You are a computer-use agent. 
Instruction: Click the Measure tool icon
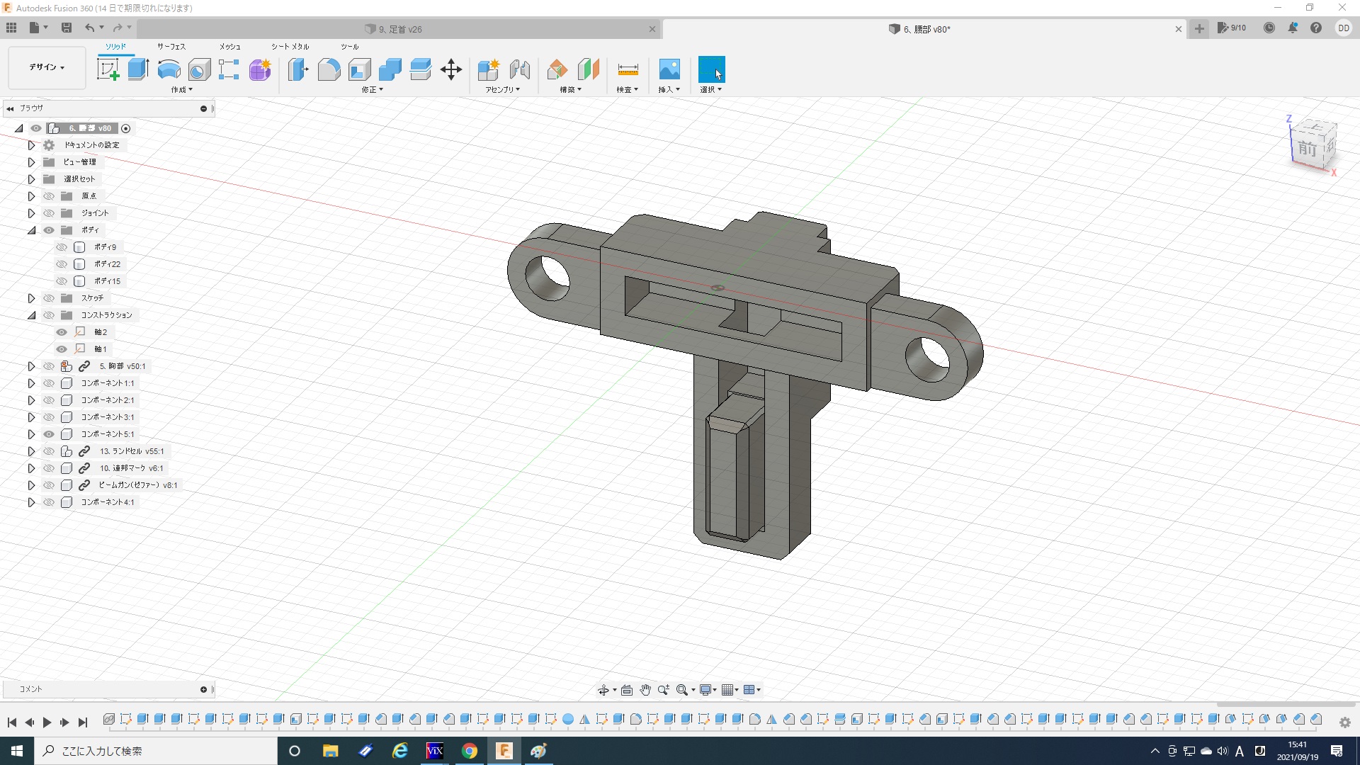pyautogui.click(x=628, y=69)
